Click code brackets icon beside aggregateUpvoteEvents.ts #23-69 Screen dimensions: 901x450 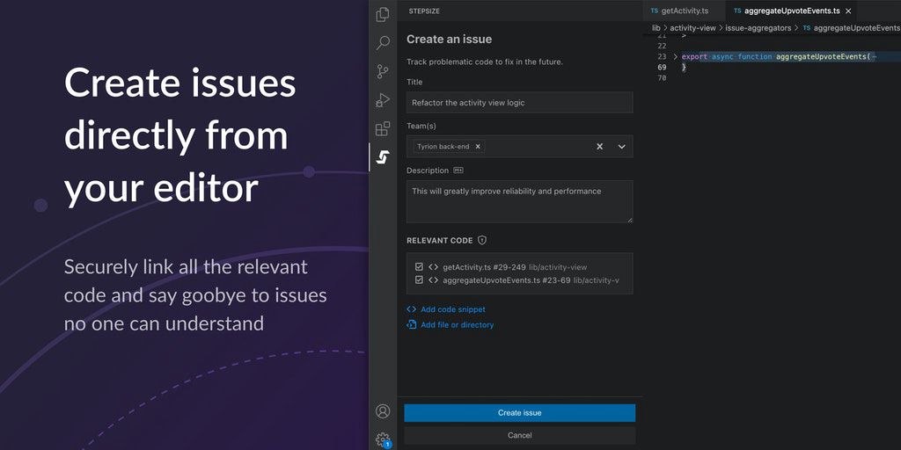[x=433, y=280]
